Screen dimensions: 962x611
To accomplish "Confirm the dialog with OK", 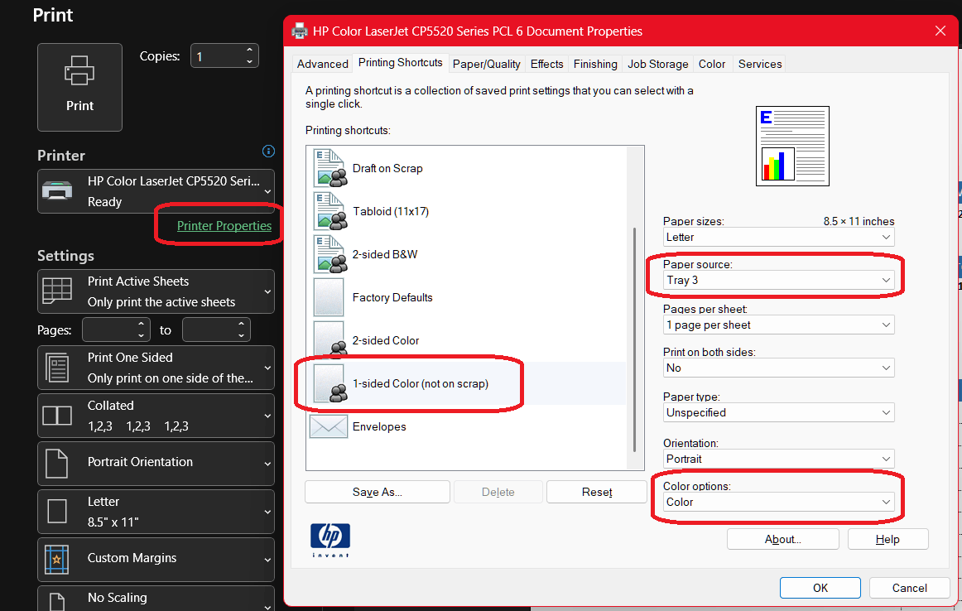I will coord(820,588).
